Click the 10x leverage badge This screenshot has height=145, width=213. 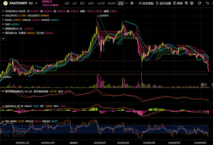[31, 3]
